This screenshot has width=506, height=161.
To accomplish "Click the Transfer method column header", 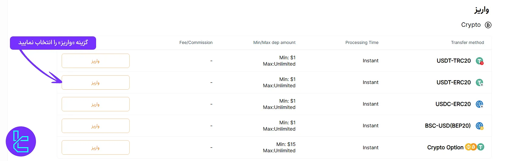I will pyautogui.click(x=467, y=43).
